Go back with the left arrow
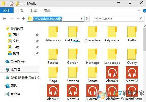This screenshot has height=102, width=146. 4,19
